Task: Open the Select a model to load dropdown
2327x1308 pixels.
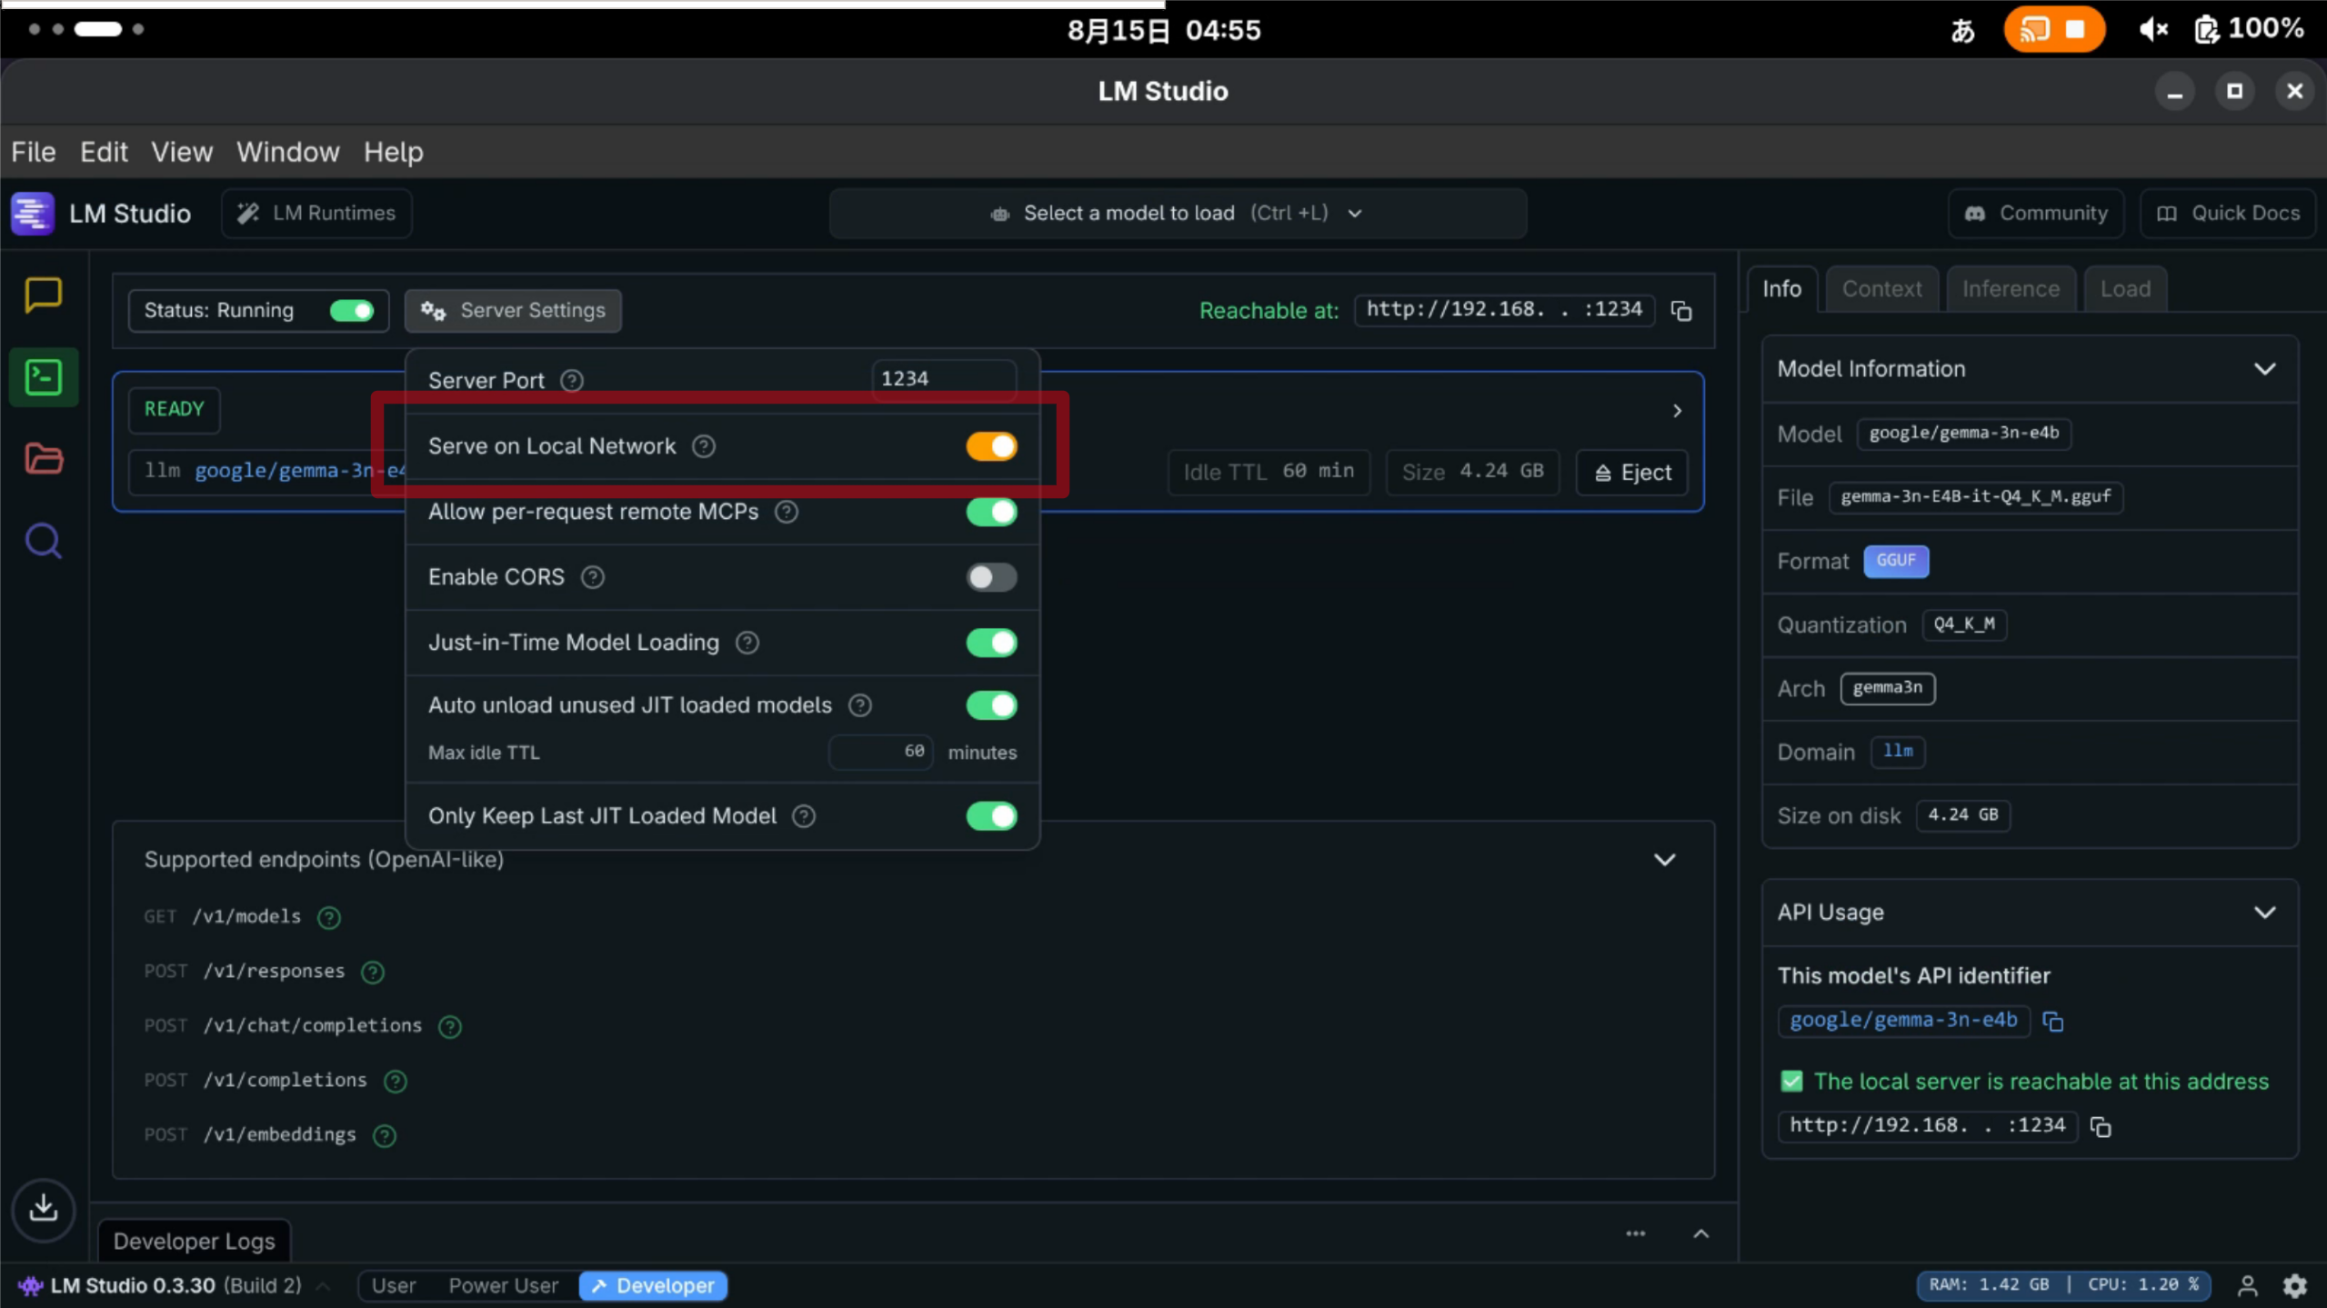Action: pyautogui.click(x=1177, y=214)
